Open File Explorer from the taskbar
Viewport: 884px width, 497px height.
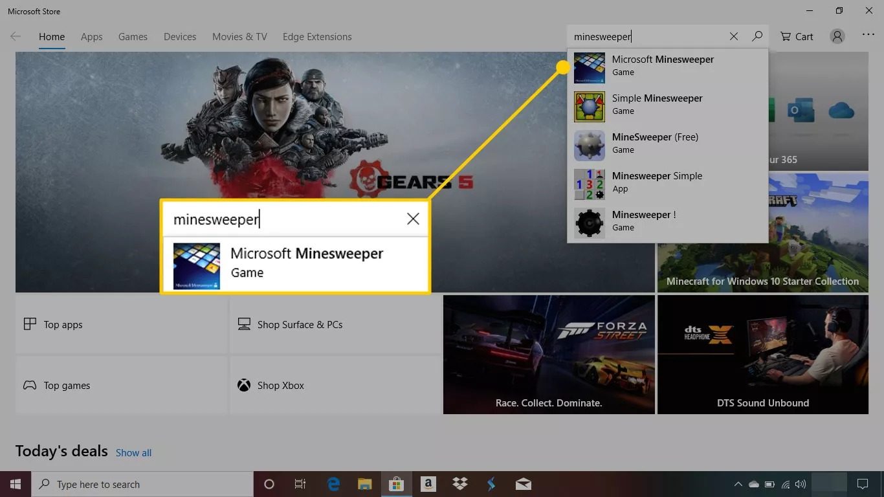[365, 484]
